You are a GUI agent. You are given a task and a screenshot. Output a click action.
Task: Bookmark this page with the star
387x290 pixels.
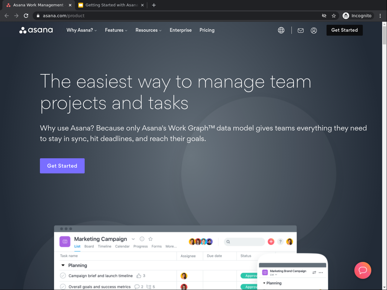pos(334,16)
